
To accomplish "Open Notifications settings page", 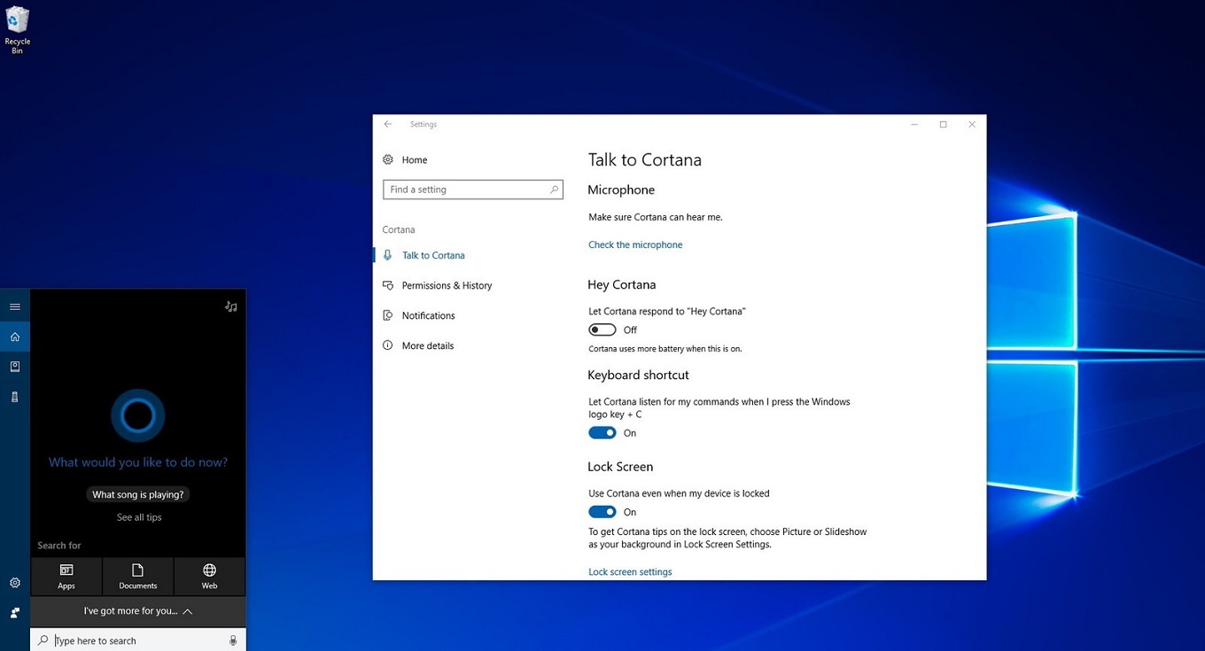I will coord(428,315).
